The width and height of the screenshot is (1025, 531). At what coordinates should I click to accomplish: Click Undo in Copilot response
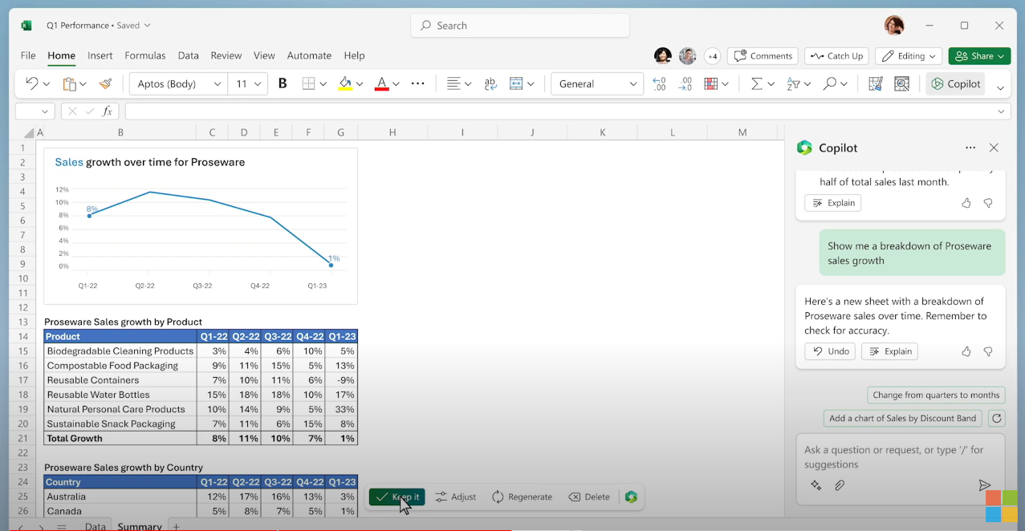point(830,351)
